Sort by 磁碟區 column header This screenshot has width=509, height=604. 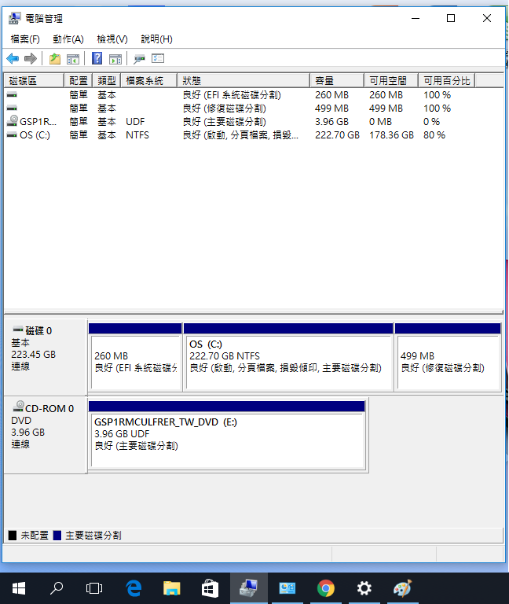pyautogui.click(x=34, y=80)
